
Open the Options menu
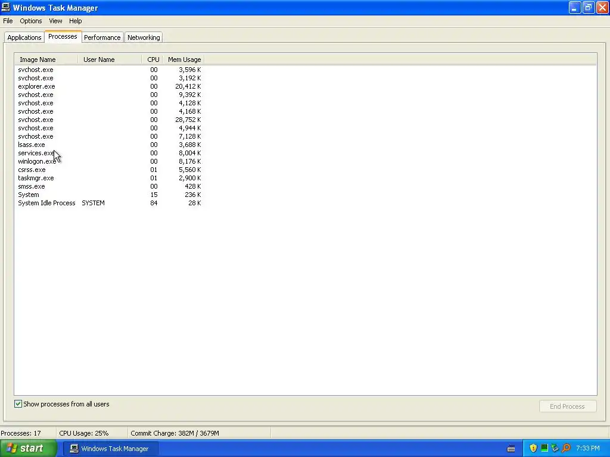31,21
